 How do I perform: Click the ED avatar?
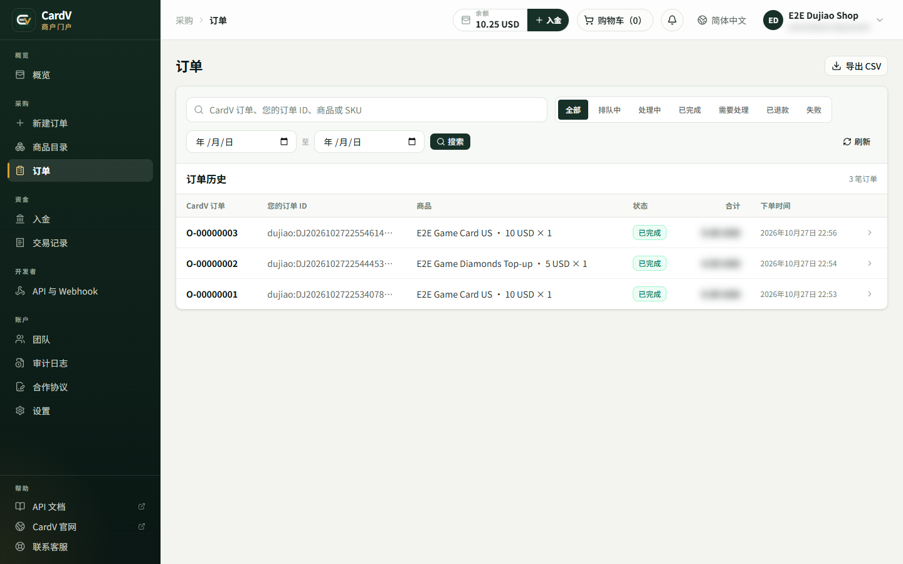coord(773,20)
